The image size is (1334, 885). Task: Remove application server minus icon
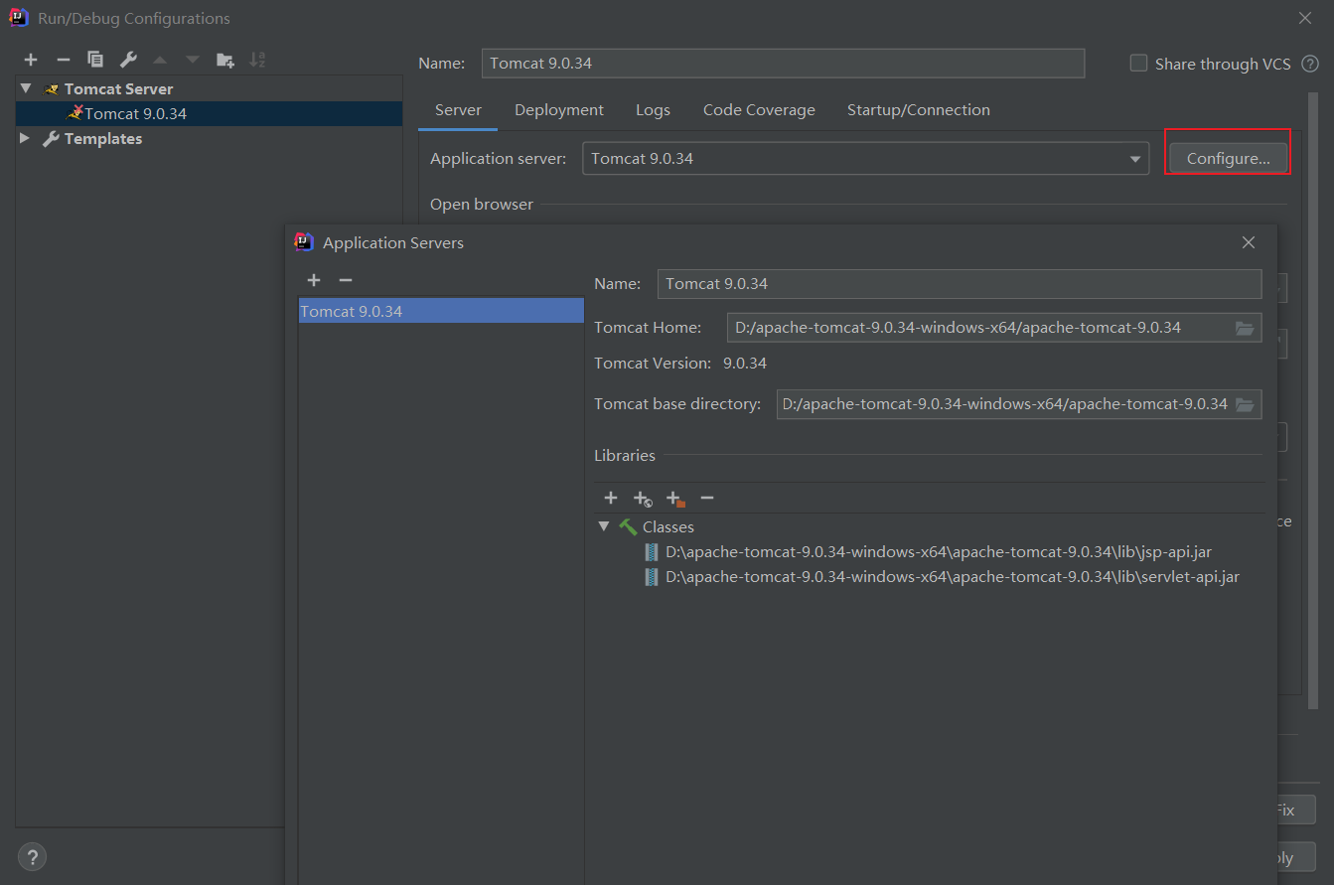tap(346, 281)
